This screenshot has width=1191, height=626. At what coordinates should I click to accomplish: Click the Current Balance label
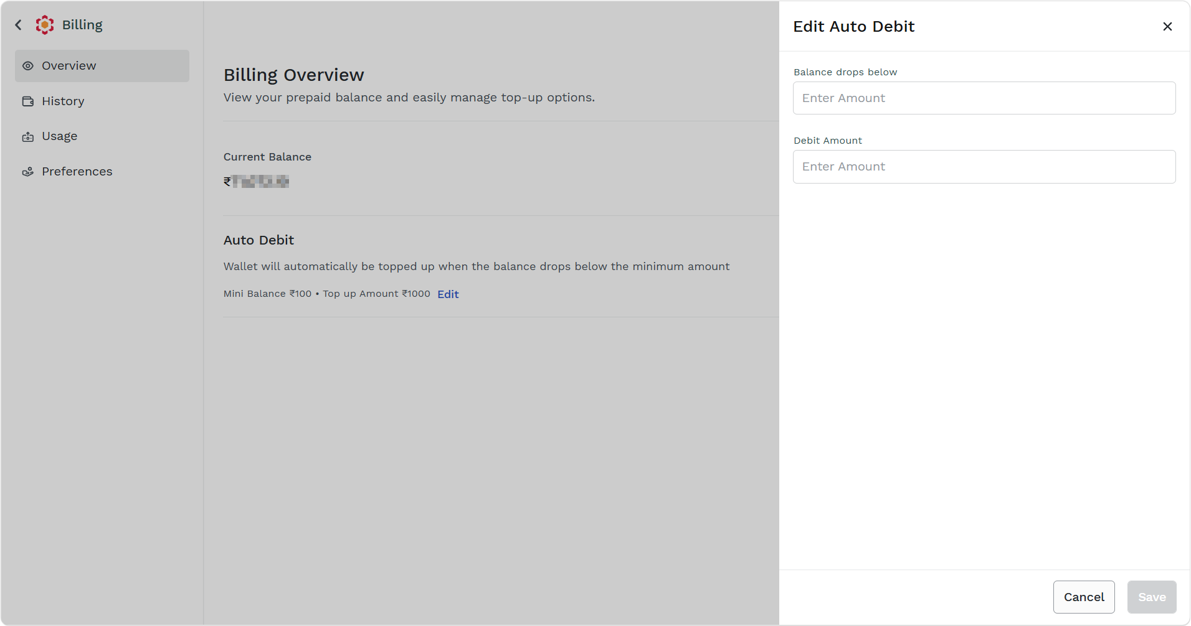[267, 157]
